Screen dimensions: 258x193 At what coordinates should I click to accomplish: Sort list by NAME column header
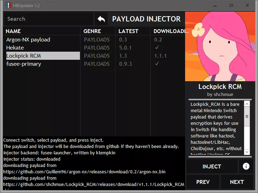(x=13, y=31)
